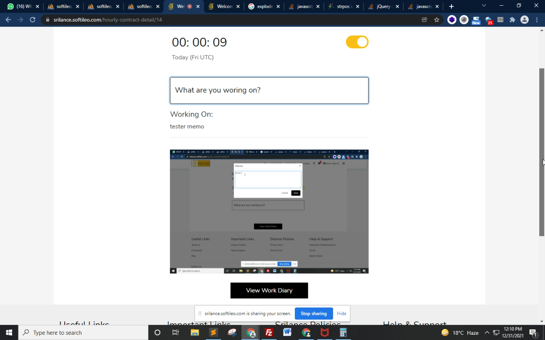Screen dimensions: 545x340
Task: Open the Chrome profile avatar
Action: 525,19
